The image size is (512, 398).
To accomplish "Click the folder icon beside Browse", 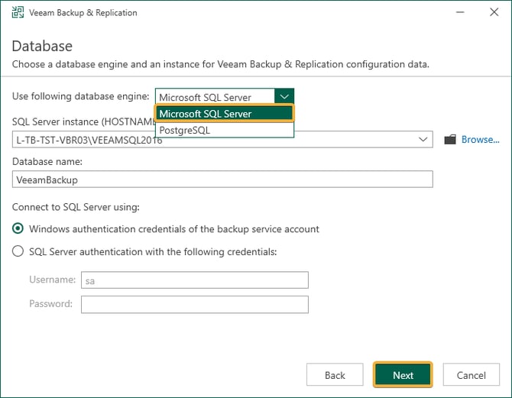I will 450,139.
